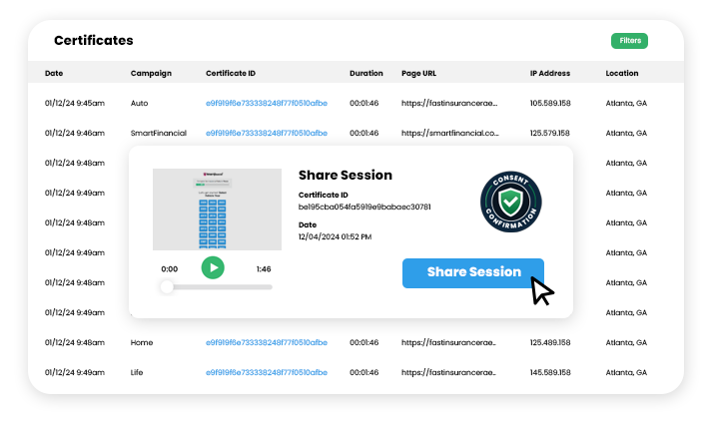Click the page URL in the Life row
The height and width of the screenshot is (424, 711).
[448, 372]
